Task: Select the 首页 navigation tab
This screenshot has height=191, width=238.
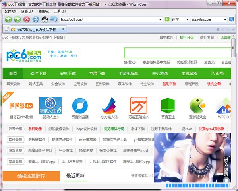Action: pyautogui.click(x=13, y=73)
